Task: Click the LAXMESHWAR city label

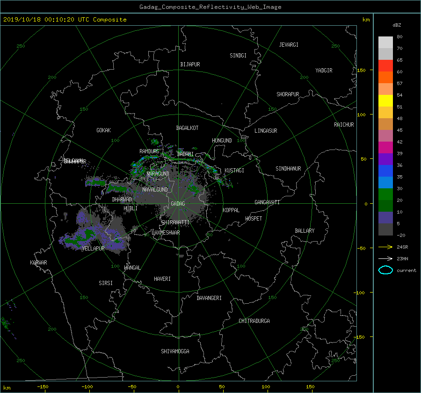Action: point(166,233)
